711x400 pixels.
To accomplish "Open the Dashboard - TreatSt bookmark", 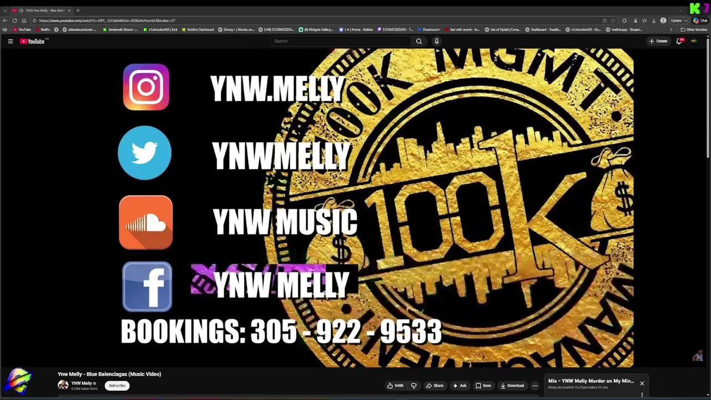I will [543, 29].
